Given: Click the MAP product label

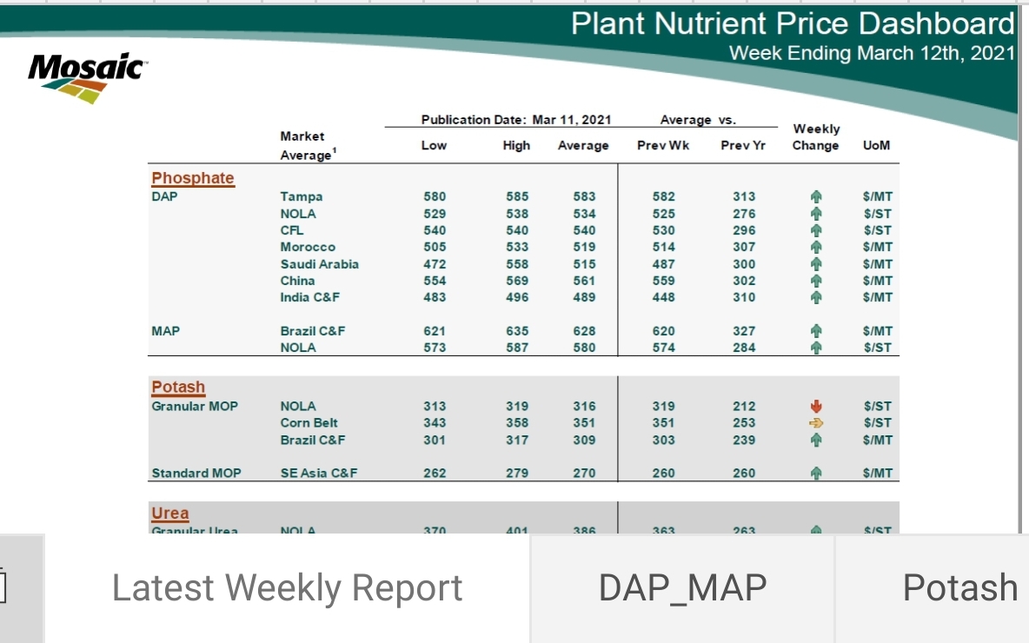Looking at the screenshot, I should 165,331.
